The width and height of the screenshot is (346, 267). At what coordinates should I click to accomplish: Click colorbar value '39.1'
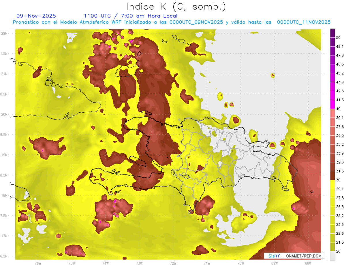point(340,118)
